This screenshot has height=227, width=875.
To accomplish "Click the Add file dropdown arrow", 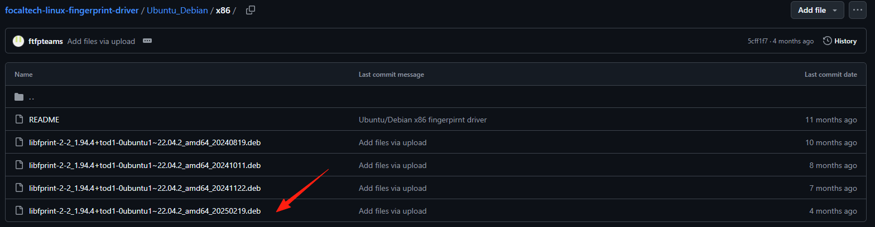I will tap(835, 11).
